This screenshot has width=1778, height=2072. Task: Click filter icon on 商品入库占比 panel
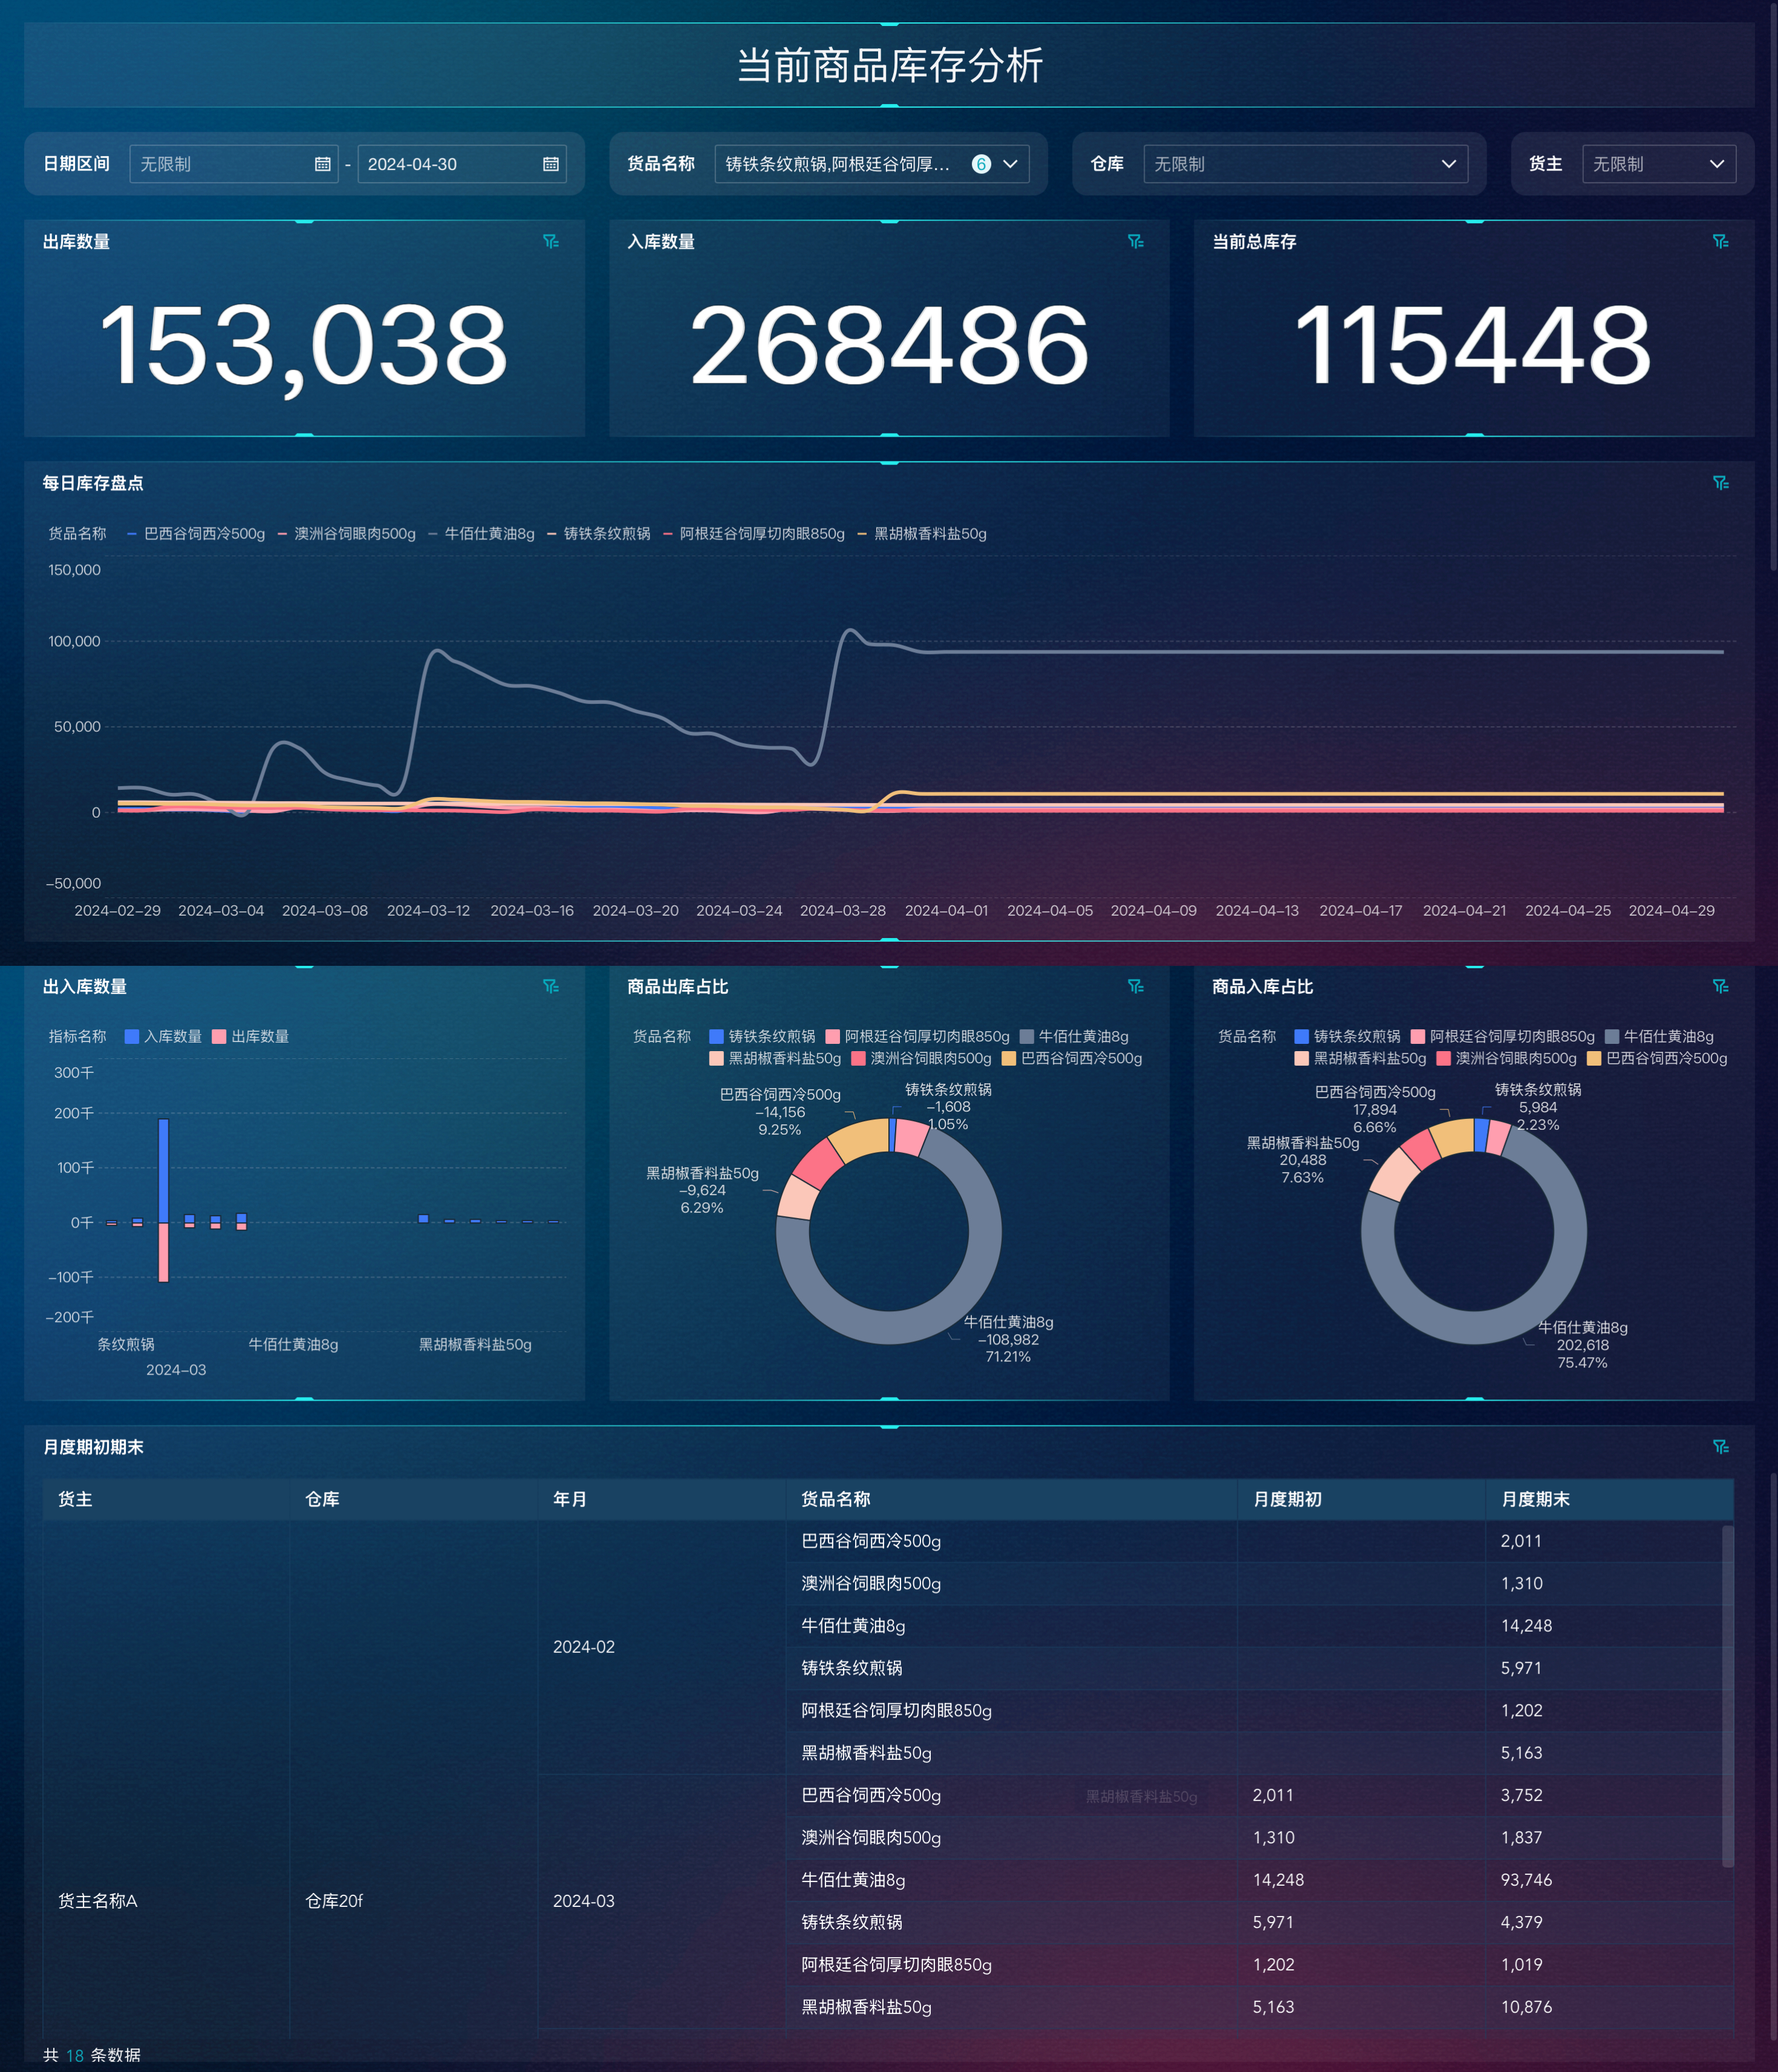pos(1720,986)
